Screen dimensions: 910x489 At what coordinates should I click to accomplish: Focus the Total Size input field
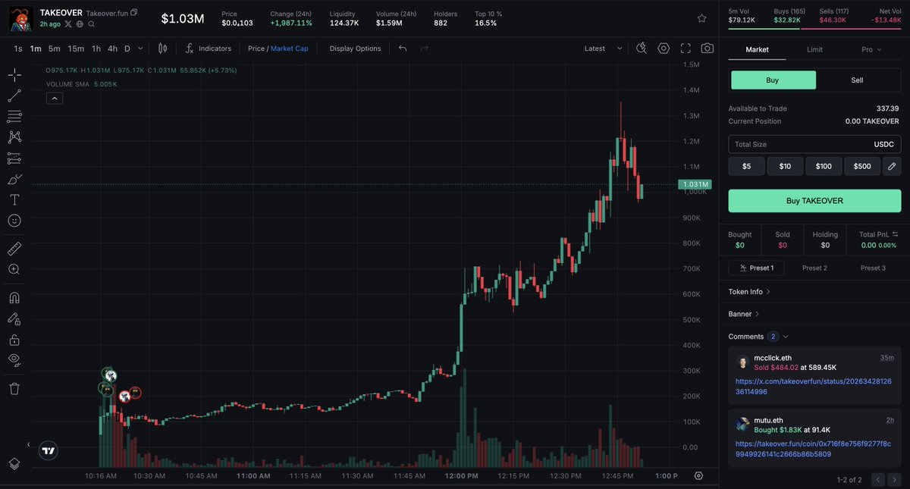tap(814, 144)
